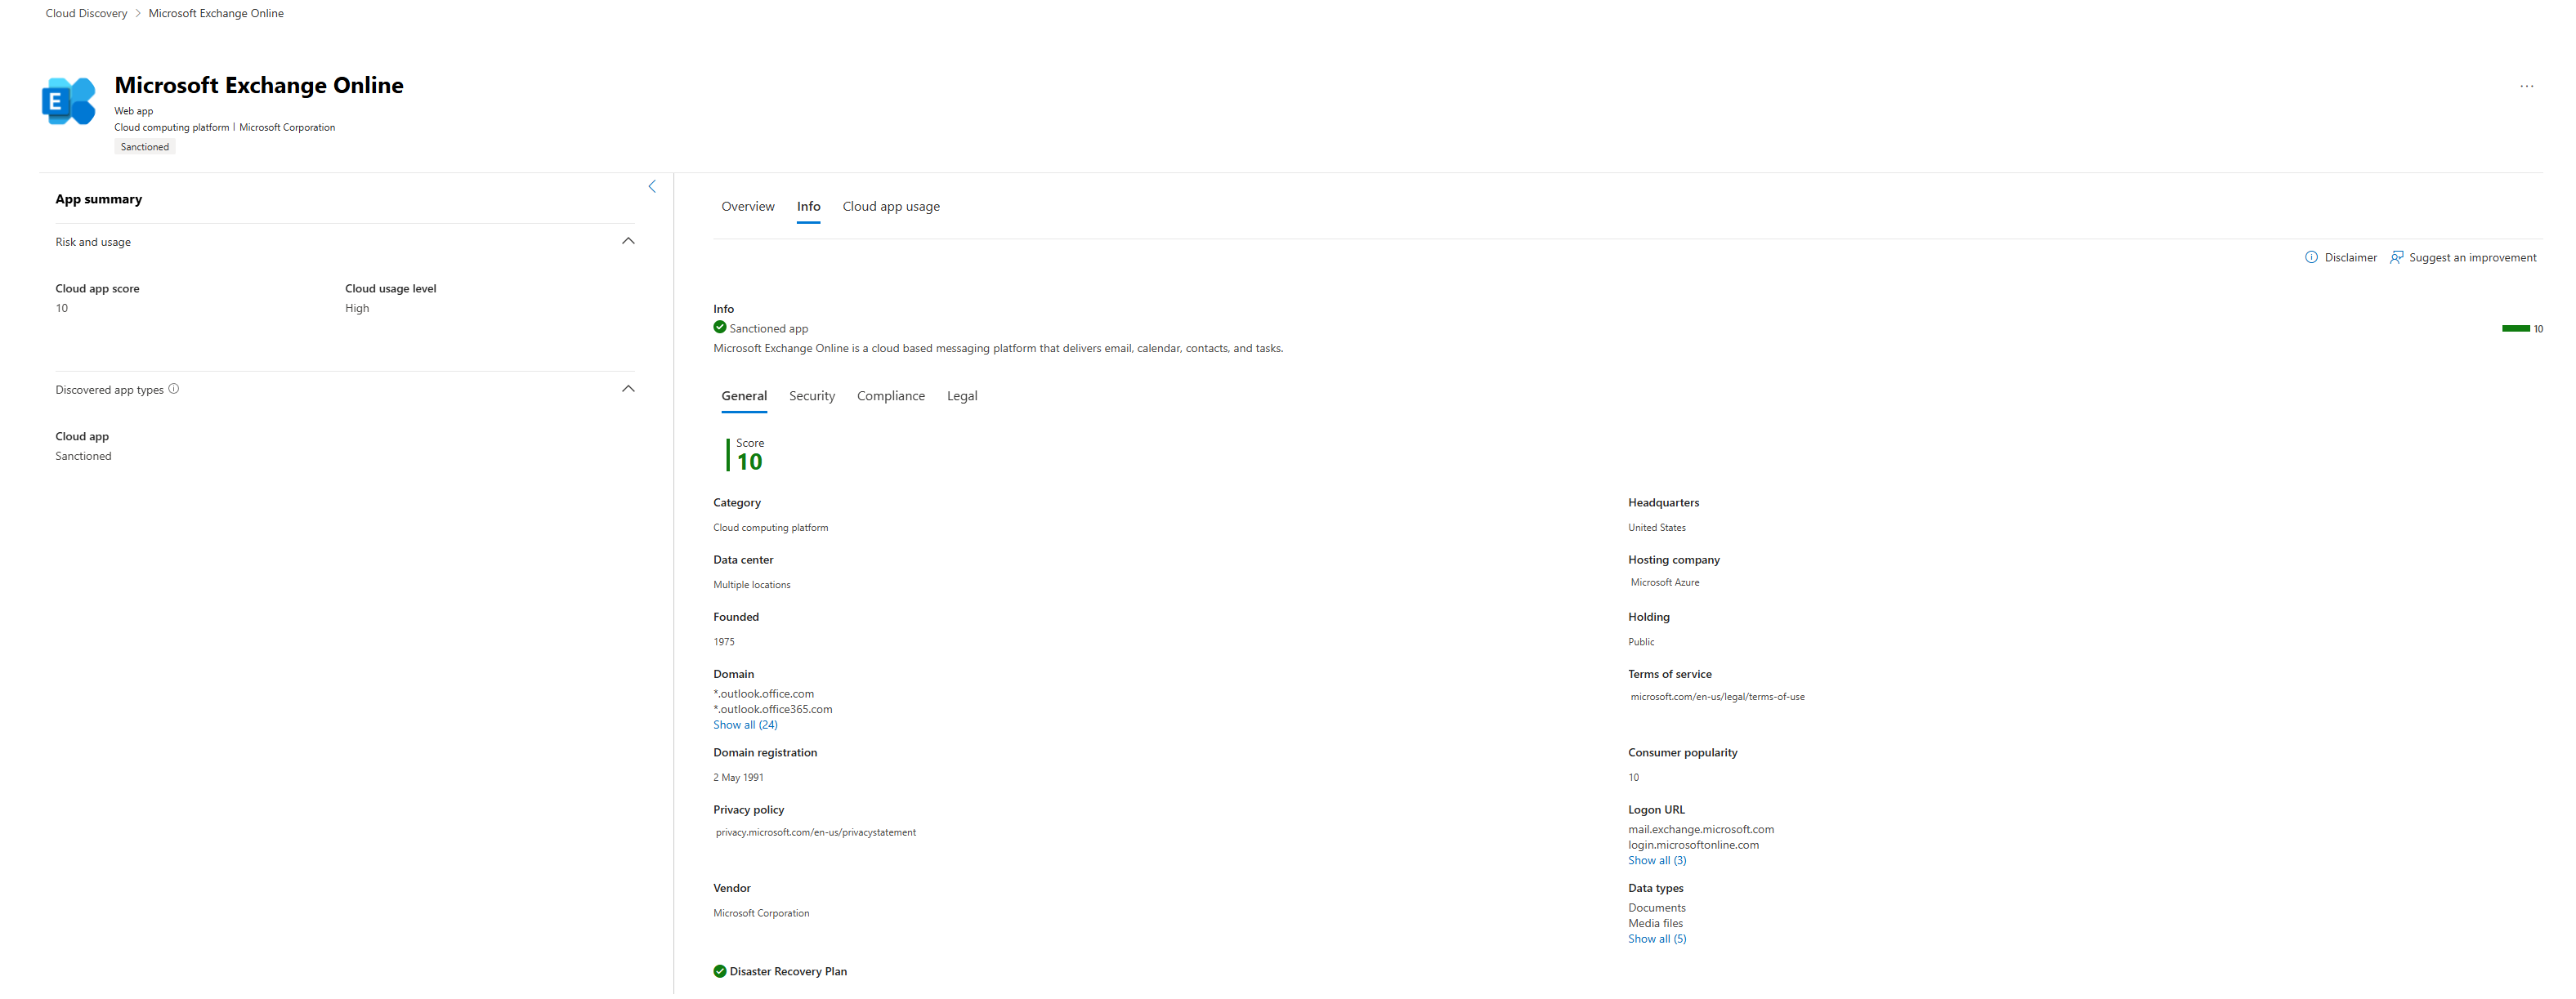Show all 24 domains
Screen dimensions: 2576x999
745,725
